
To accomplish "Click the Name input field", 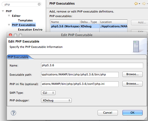I will tap(92, 65).
